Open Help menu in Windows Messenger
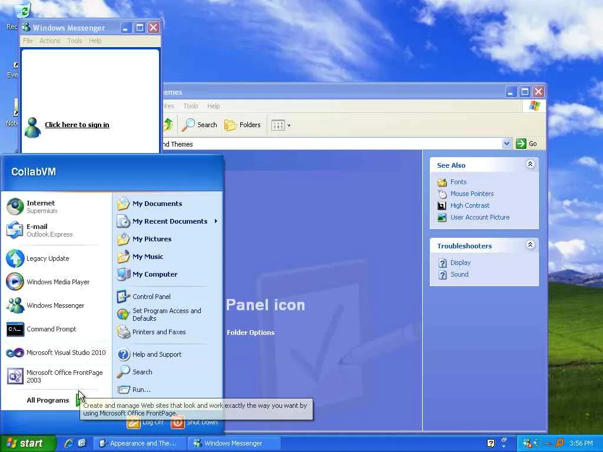Image resolution: width=603 pixels, height=452 pixels. [95, 41]
